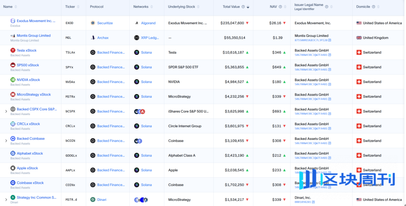Expand the Backed CSPX Core S&P row
This screenshot has height=206, width=406.
(6, 111)
